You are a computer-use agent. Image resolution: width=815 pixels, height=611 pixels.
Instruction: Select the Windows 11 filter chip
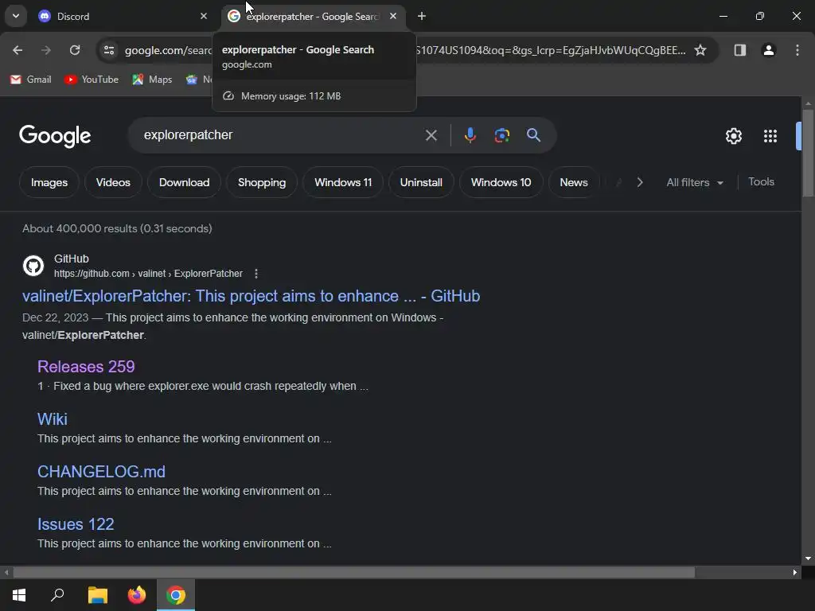[x=343, y=182]
